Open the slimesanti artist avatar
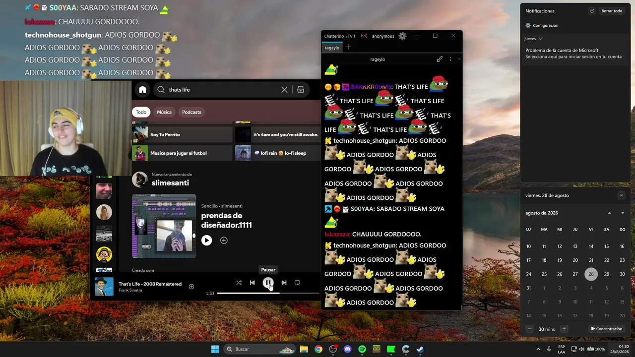This screenshot has width=635, height=357. coord(140,179)
